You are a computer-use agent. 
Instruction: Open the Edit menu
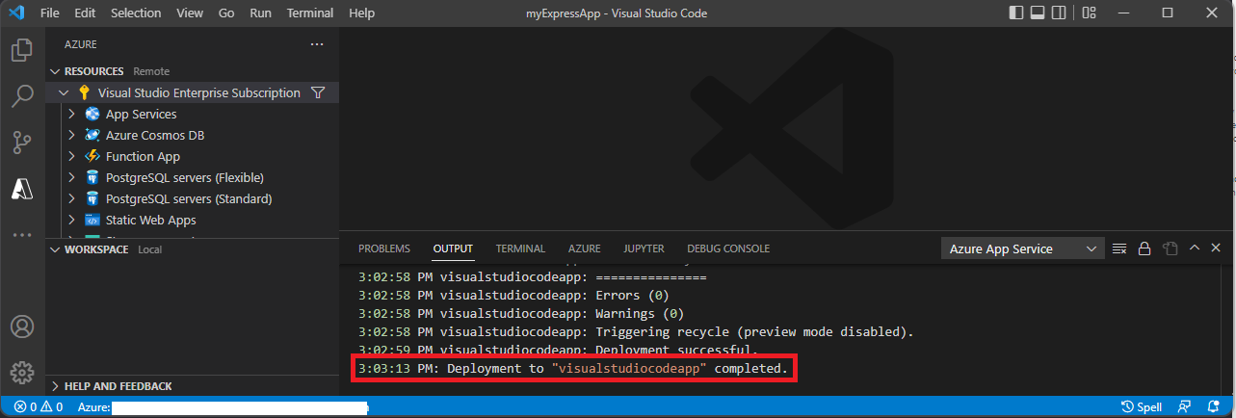pyautogui.click(x=85, y=13)
